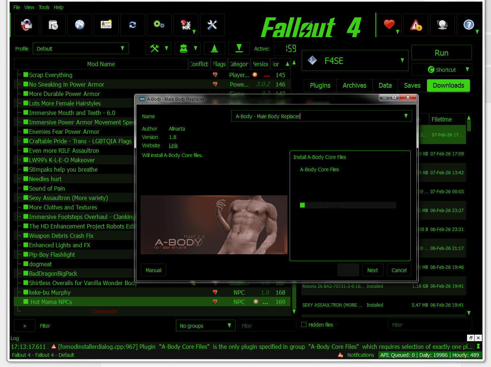Viewport: 491px width, 367px height.
Task: Click the orange star icon on Scrap Everything
Action: [255, 75]
